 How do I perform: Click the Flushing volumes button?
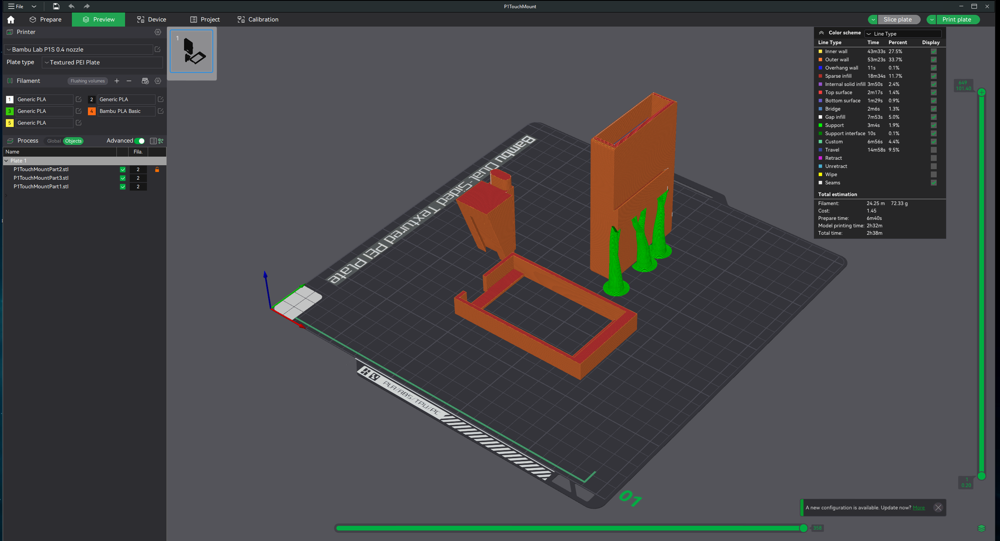coord(88,81)
